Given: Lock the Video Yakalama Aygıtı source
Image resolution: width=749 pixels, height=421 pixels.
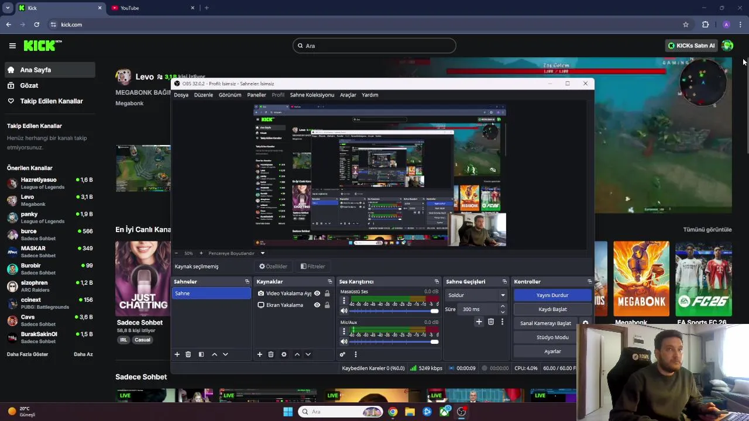Looking at the screenshot, I should coord(327,294).
